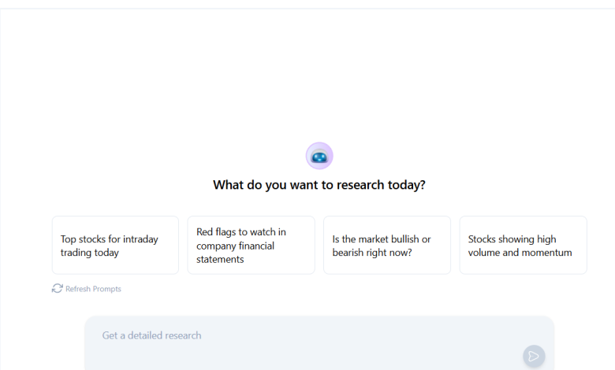Choose the bullish or bearish market question

pyautogui.click(x=386, y=245)
